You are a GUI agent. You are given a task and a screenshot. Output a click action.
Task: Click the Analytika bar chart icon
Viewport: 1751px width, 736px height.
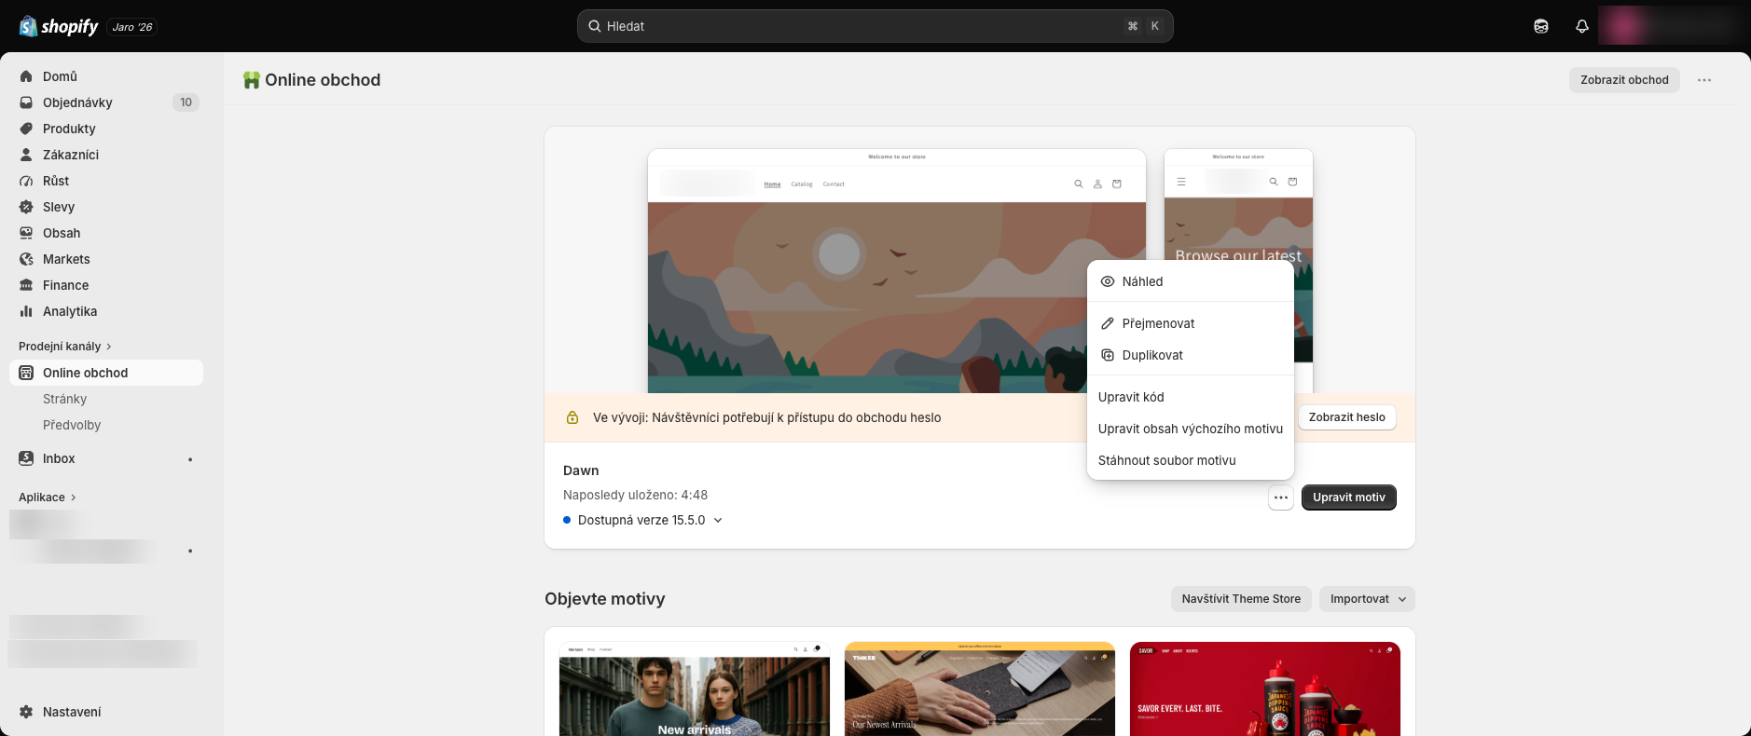tap(26, 311)
